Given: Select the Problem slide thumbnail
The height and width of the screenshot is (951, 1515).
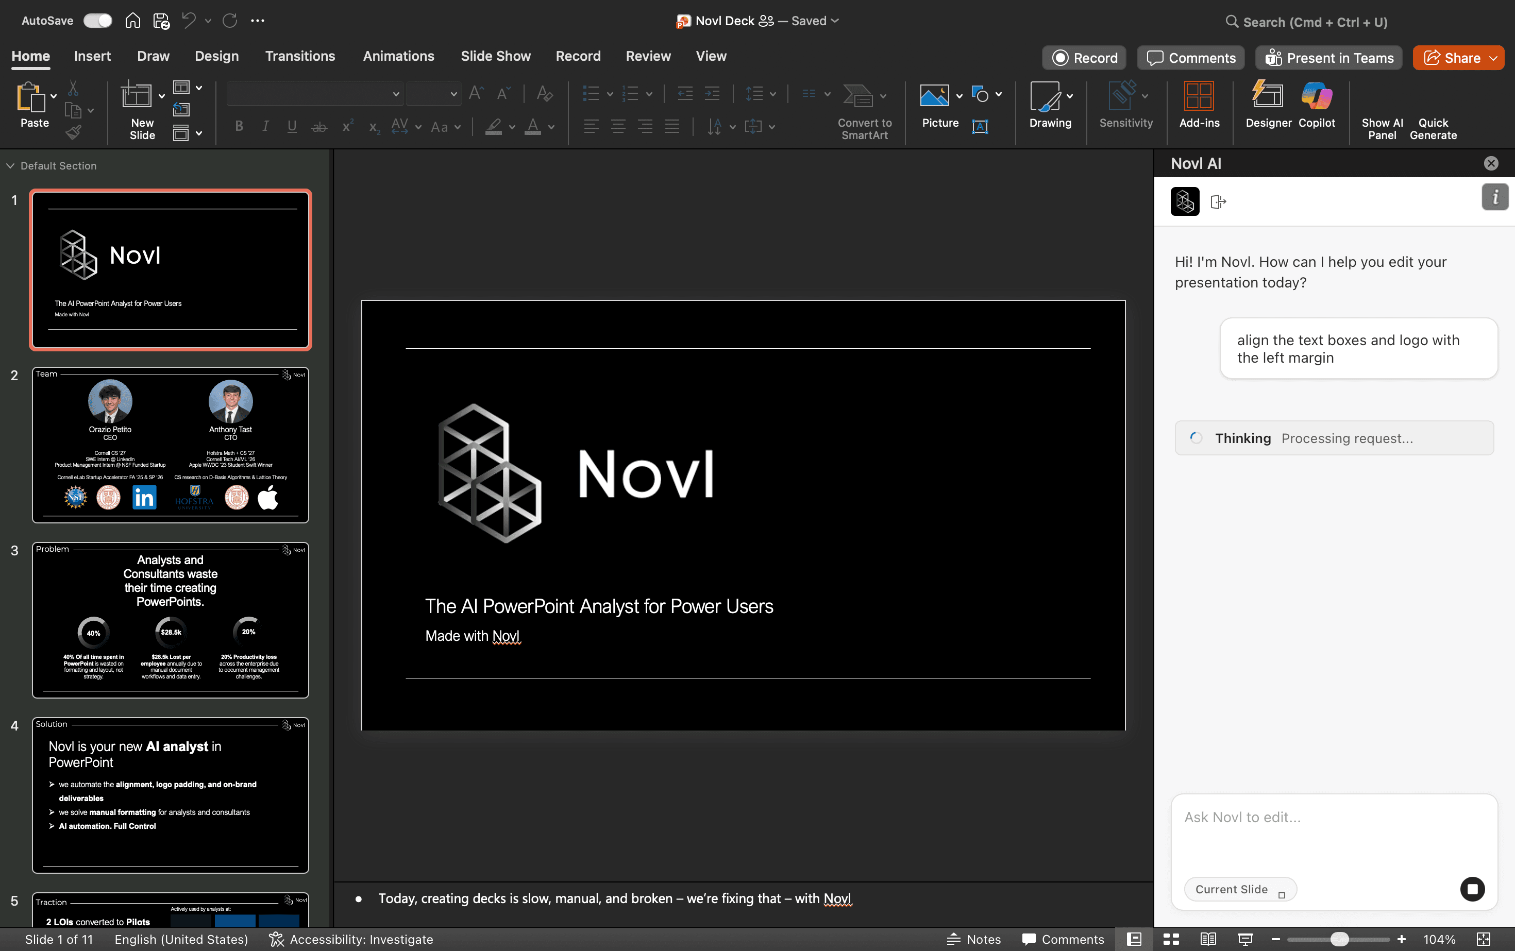Looking at the screenshot, I should coord(170,620).
